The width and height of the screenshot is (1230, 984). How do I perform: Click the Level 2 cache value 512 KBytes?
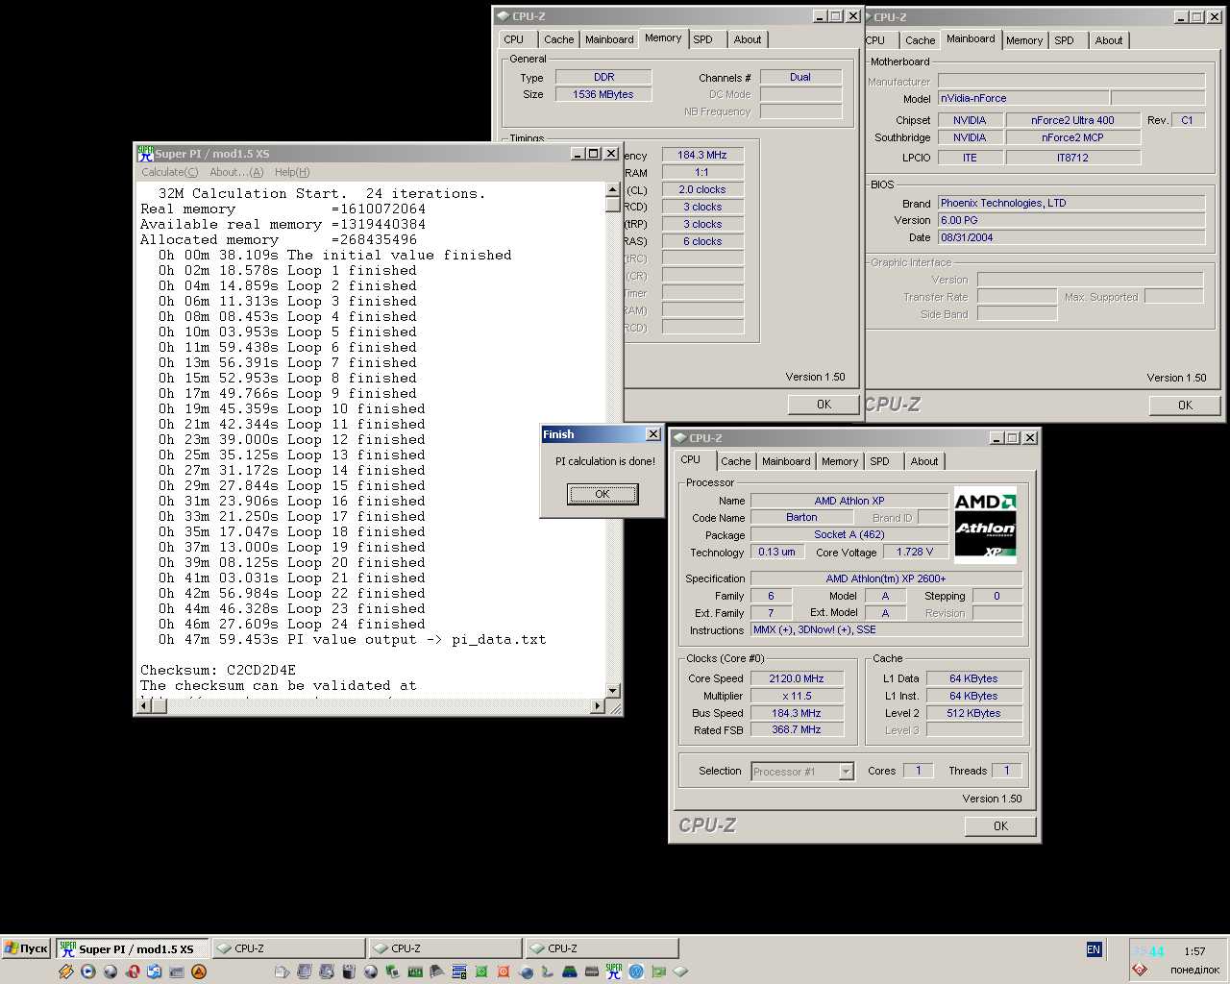pos(973,713)
